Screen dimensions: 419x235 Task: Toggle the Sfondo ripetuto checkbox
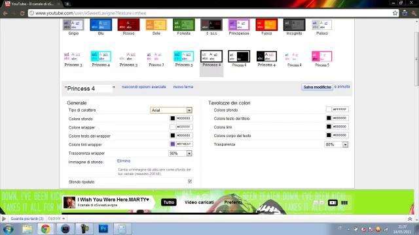point(190,181)
